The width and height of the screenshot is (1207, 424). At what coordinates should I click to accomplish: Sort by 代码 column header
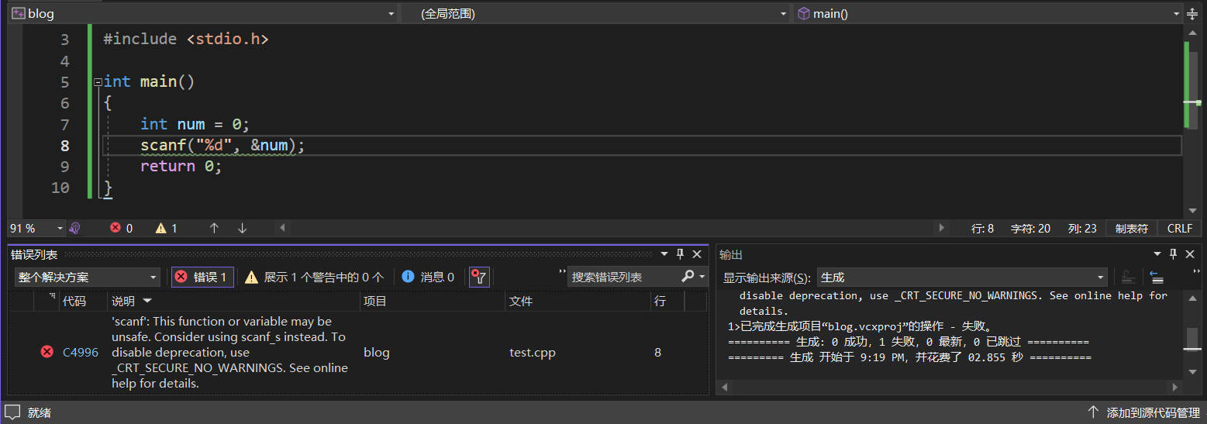pos(74,301)
